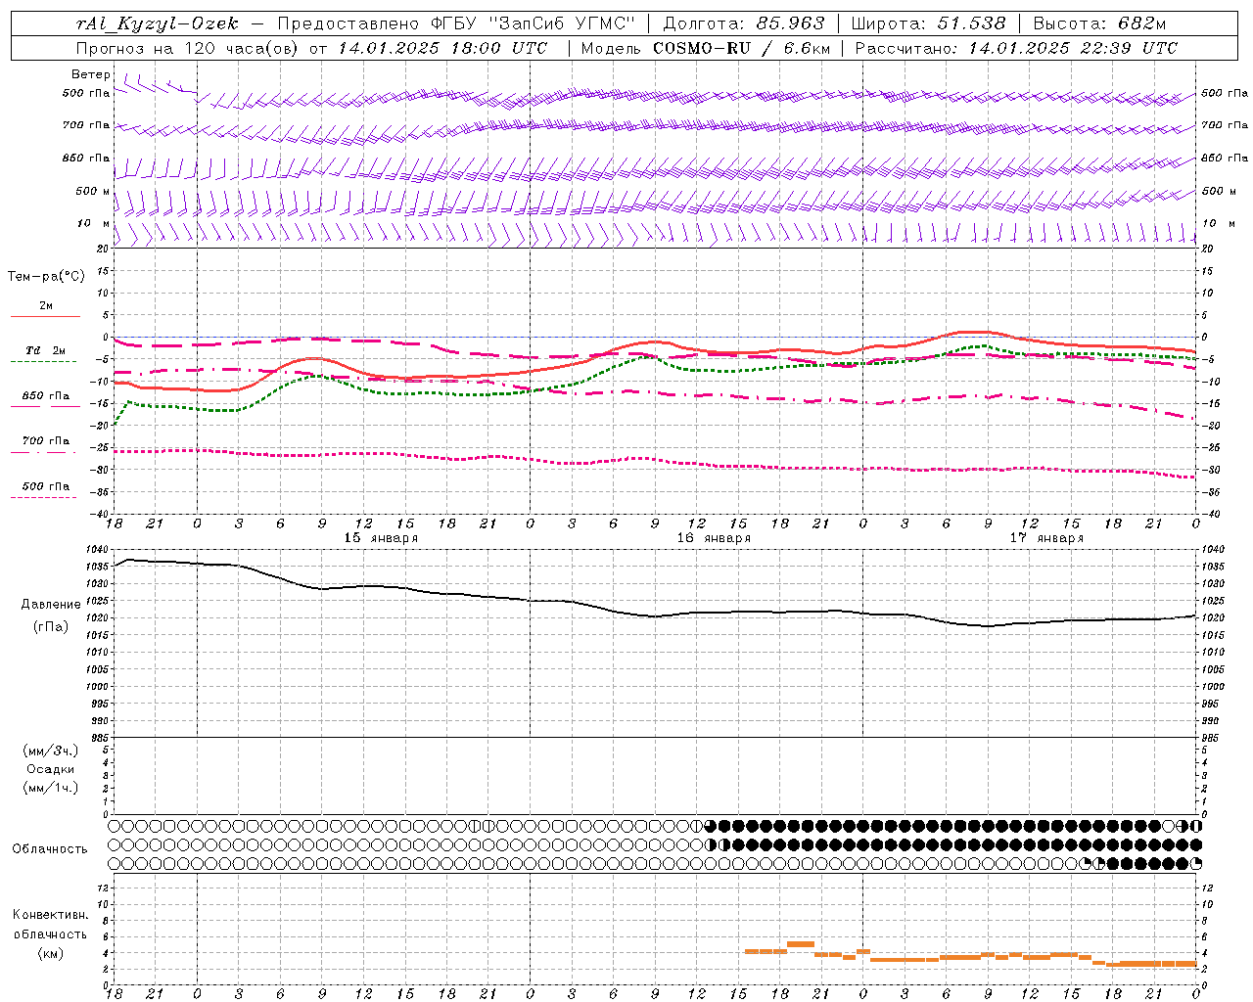Select the 15 января date label
The image size is (1253, 1002).
381,538
